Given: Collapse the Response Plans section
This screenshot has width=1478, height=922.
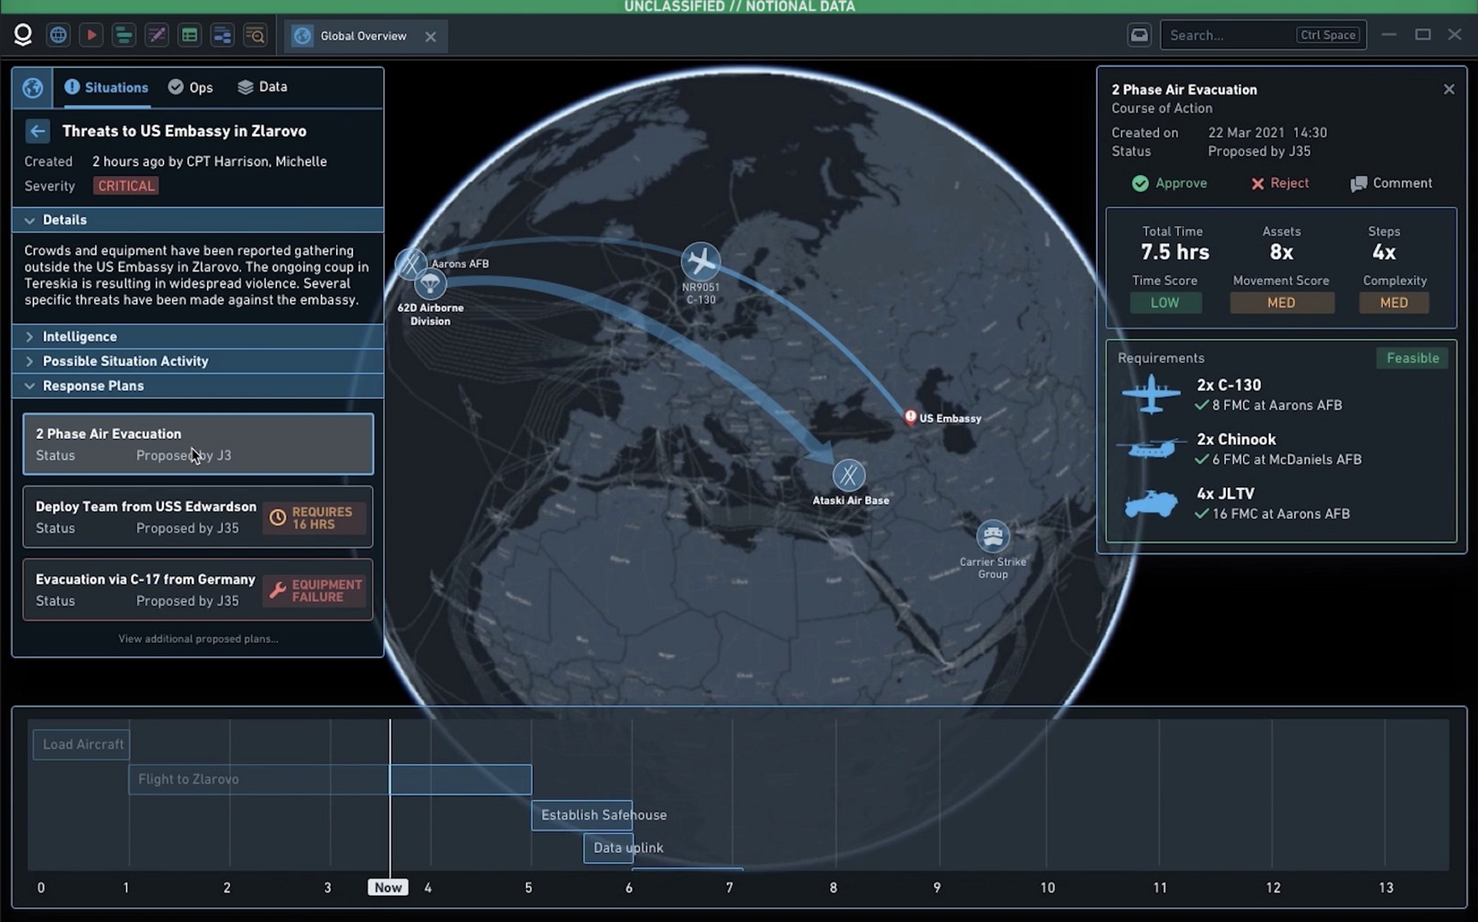Looking at the screenshot, I should coord(93,386).
